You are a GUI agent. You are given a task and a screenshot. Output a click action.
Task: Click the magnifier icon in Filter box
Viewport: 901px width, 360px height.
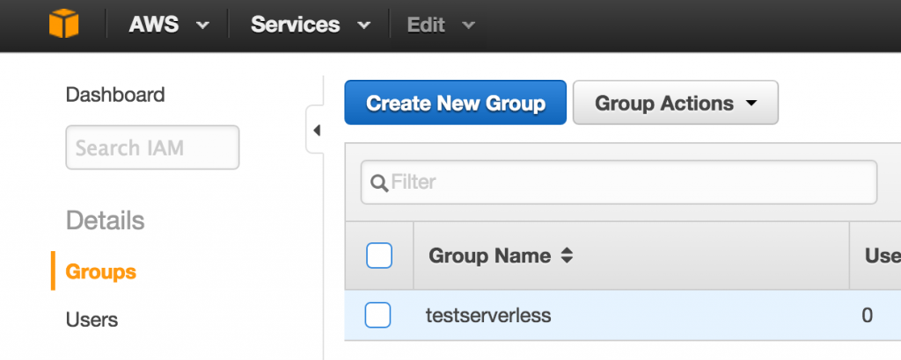pyautogui.click(x=379, y=183)
